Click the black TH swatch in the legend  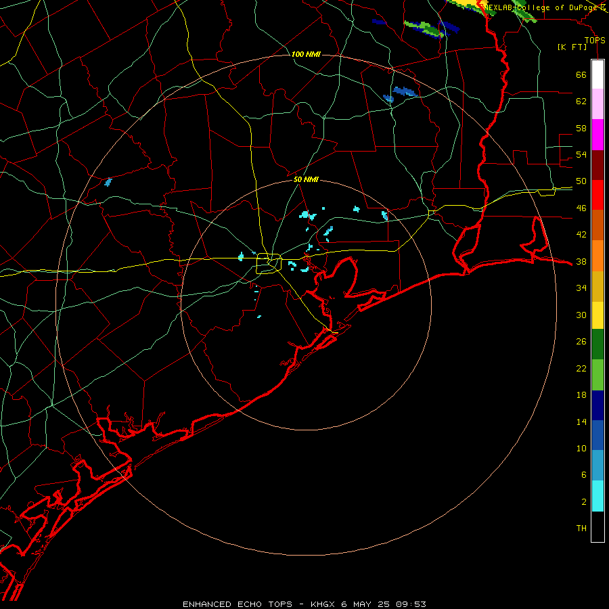(x=597, y=526)
